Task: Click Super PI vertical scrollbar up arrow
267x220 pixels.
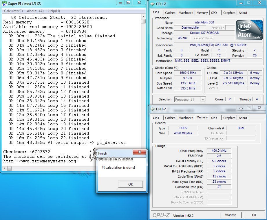Action: click(x=143, y=16)
